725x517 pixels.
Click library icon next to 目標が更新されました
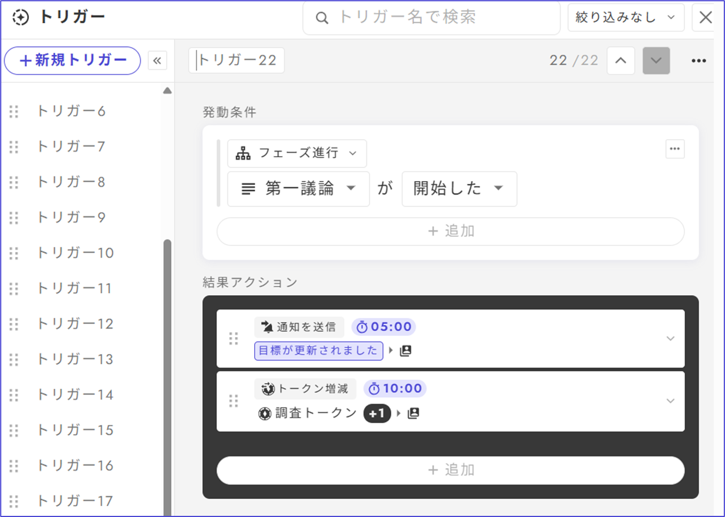point(405,351)
